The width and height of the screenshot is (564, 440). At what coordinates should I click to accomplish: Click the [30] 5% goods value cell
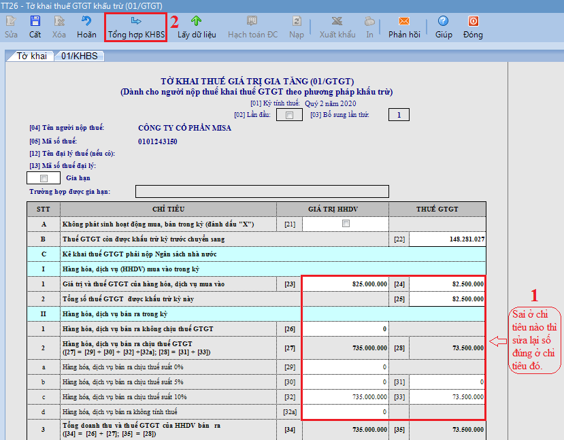[x=346, y=382]
